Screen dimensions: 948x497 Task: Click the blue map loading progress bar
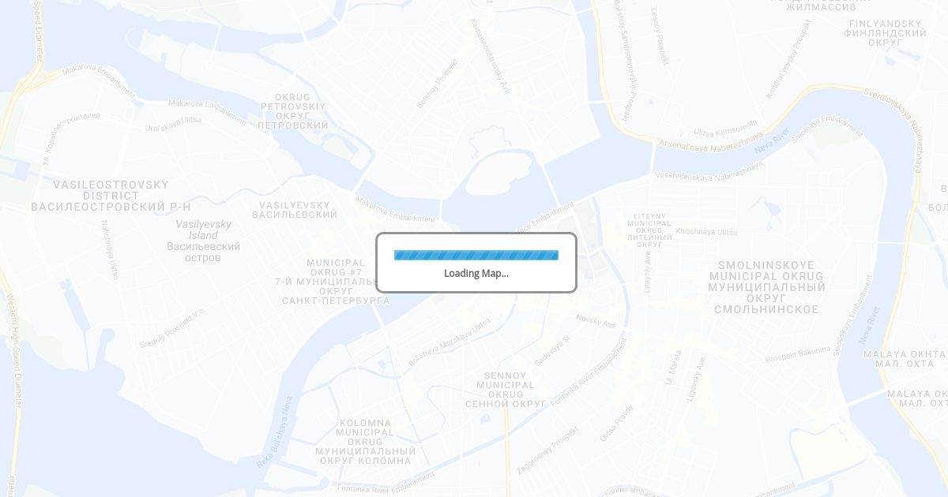tap(476, 255)
